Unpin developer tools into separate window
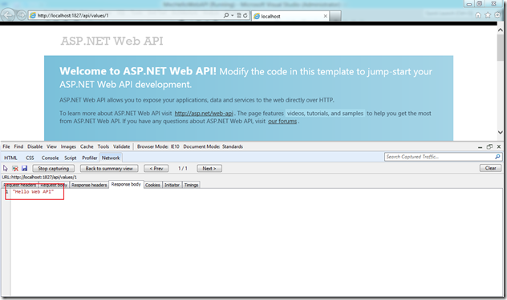Viewport: 507px width, 300px height. point(489,146)
